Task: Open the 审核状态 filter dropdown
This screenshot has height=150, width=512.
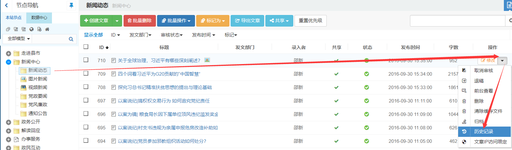Action: [x=172, y=35]
